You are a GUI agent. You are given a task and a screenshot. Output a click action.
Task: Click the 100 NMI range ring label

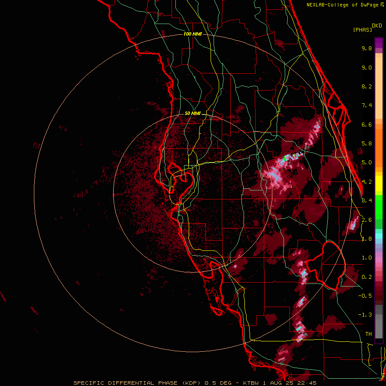click(x=193, y=34)
